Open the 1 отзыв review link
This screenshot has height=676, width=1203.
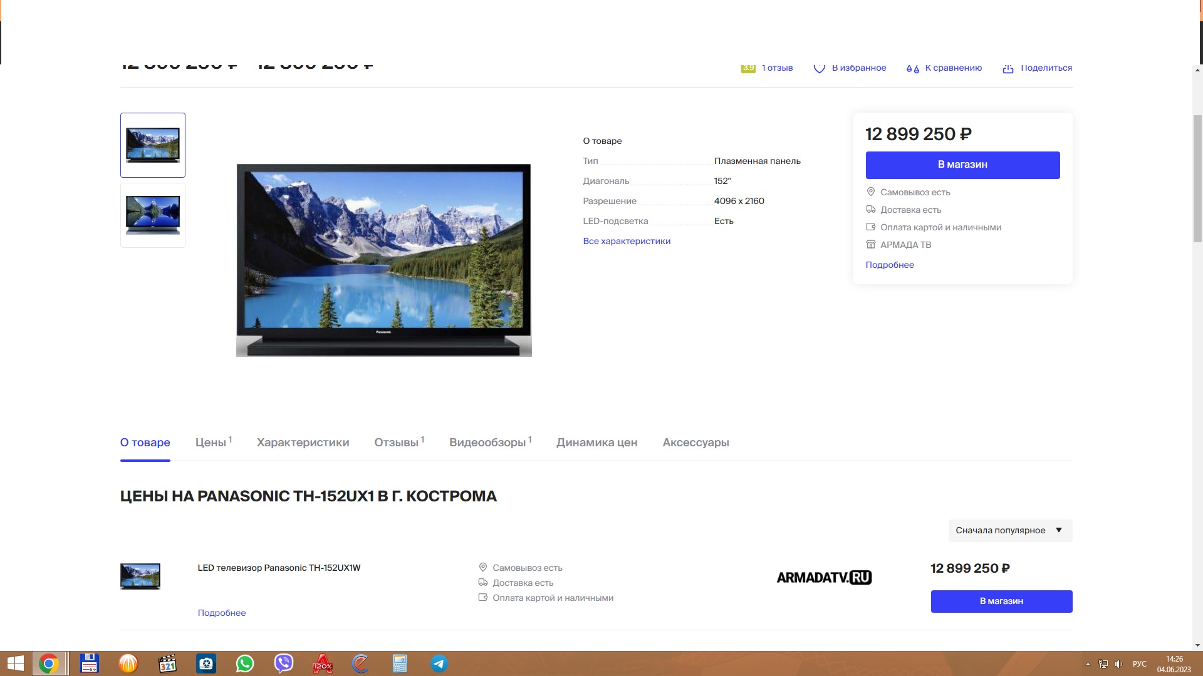point(778,68)
